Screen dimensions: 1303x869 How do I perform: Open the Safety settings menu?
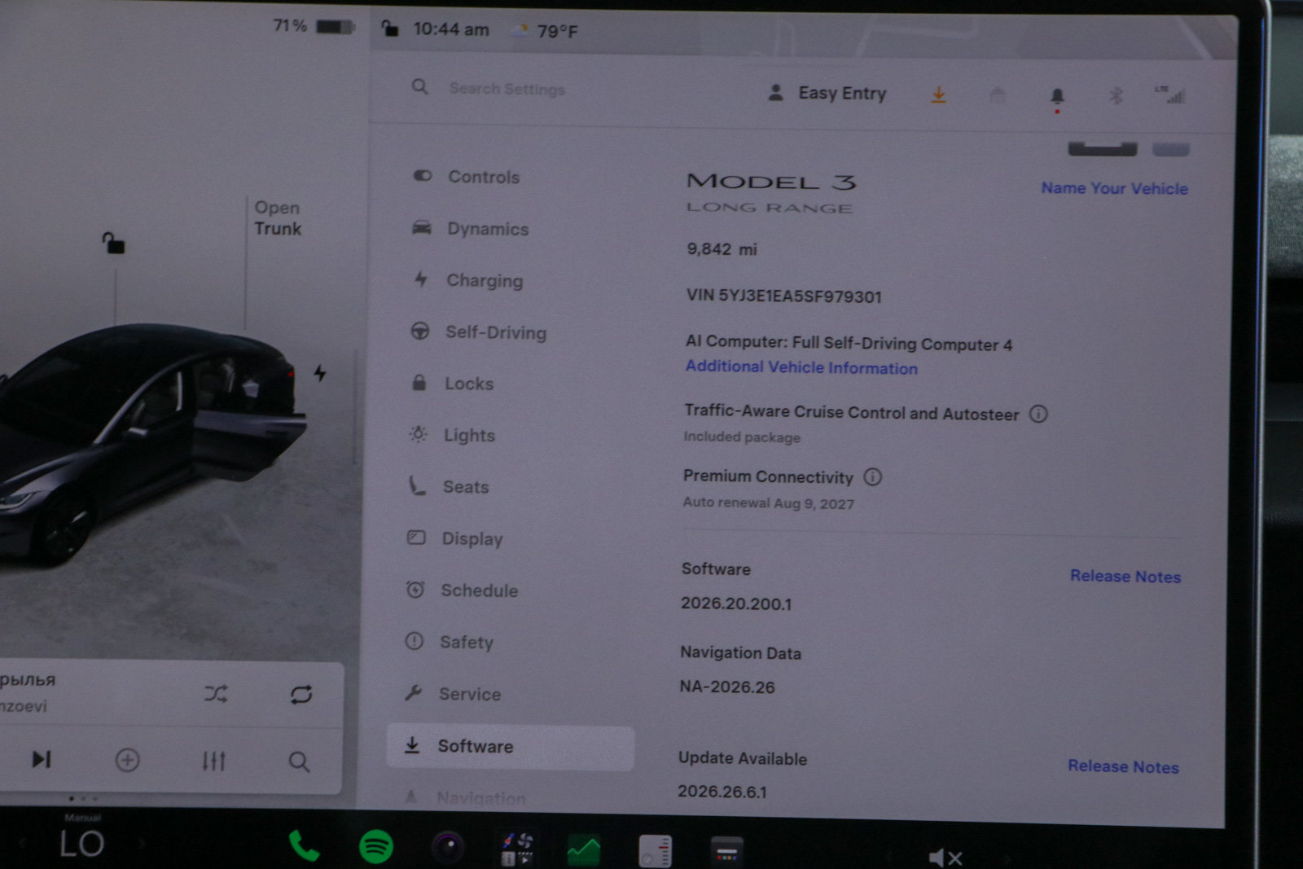point(450,642)
